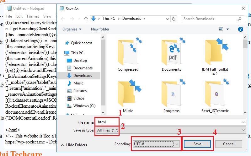Open the address bar history dropdown
This screenshot has height=156, width=251.
click(x=168, y=19)
